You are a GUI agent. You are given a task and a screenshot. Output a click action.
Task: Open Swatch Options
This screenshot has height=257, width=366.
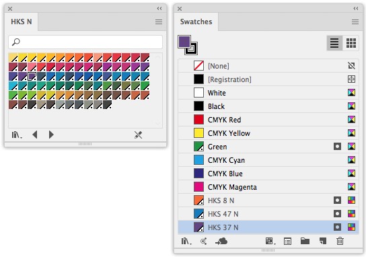click(x=287, y=241)
